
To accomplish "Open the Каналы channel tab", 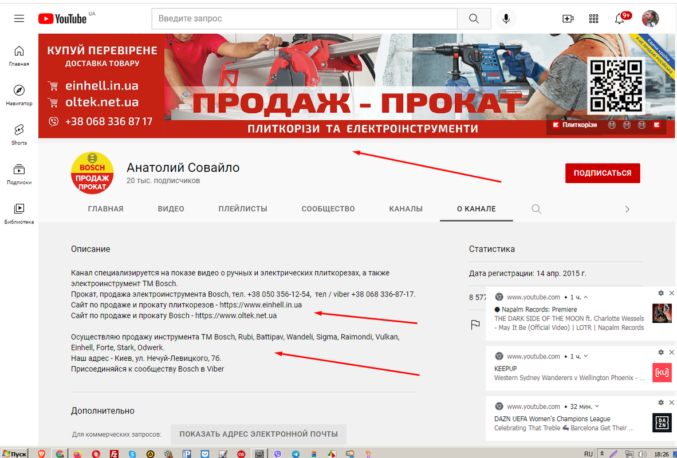I will [406, 209].
